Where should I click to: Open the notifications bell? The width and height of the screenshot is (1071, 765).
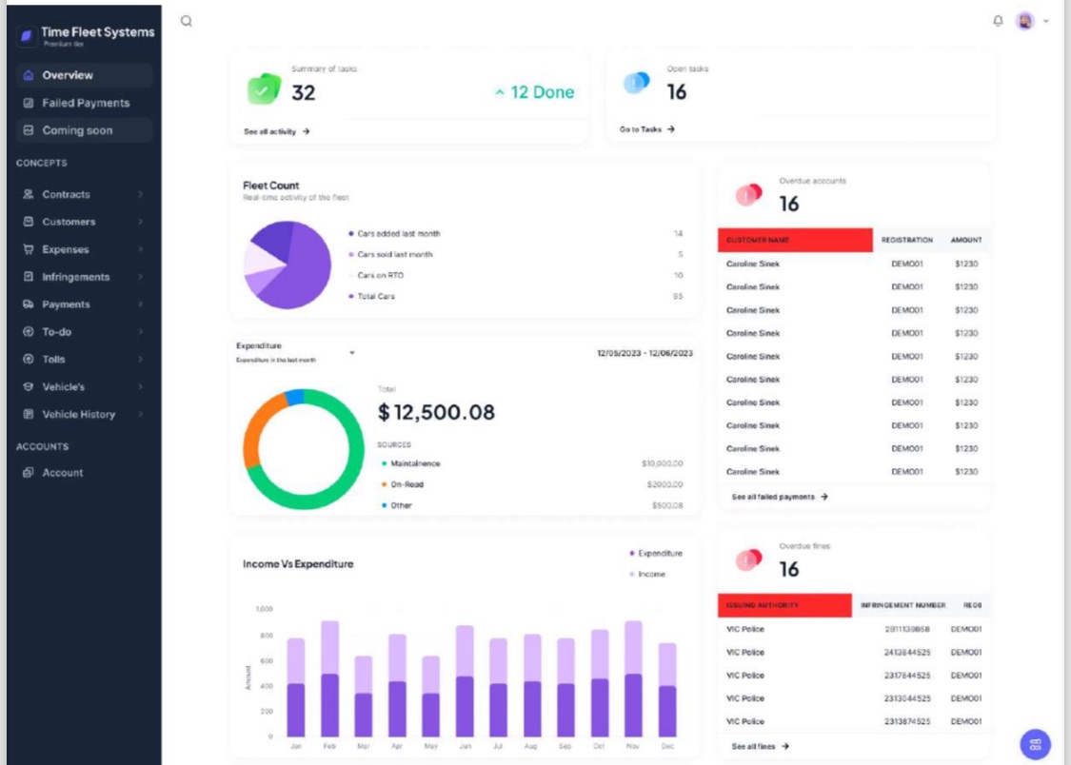[998, 21]
